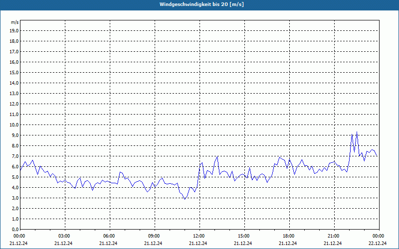Select the '03:00' time label

coord(65,236)
